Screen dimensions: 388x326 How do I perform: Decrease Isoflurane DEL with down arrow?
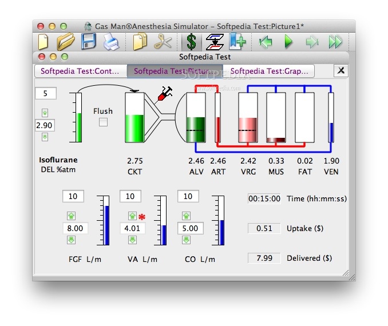[x=45, y=137]
